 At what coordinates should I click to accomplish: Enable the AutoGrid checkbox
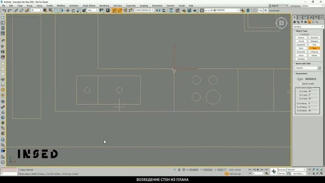coord(300,35)
